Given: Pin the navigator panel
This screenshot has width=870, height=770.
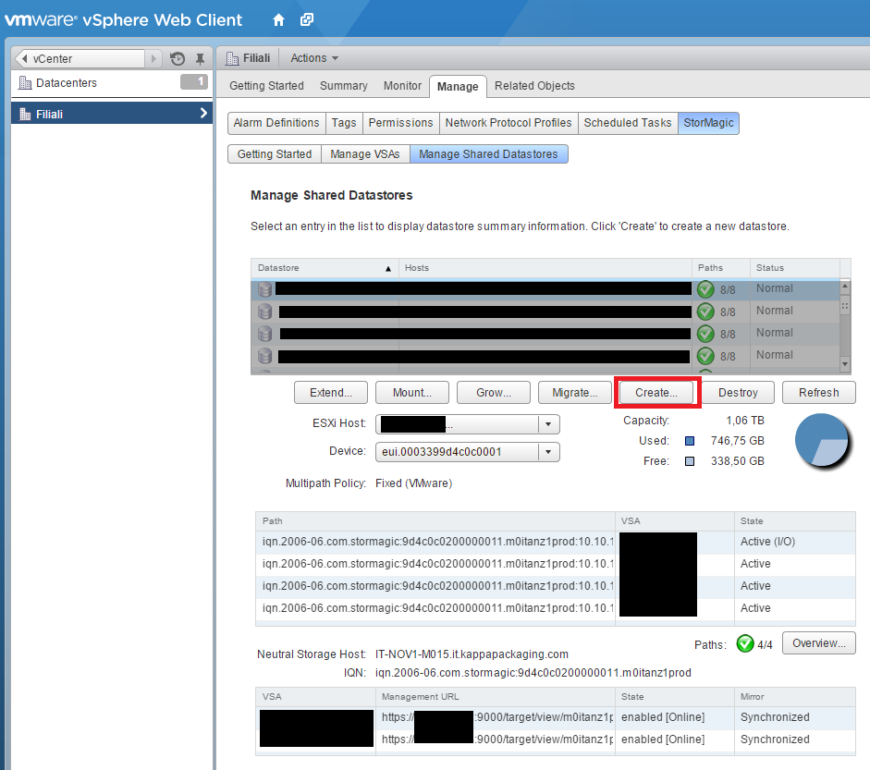Looking at the screenshot, I should point(201,58).
